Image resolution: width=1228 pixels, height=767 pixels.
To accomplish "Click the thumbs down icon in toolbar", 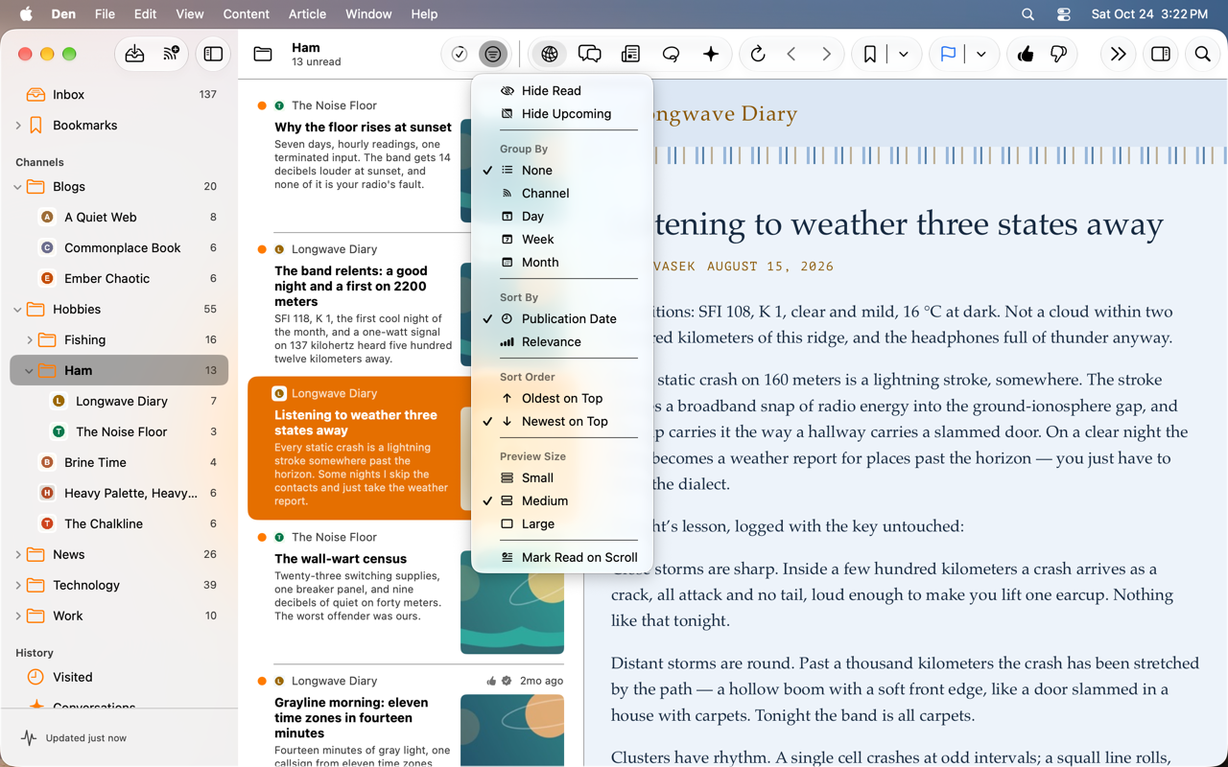I will point(1059,55).
